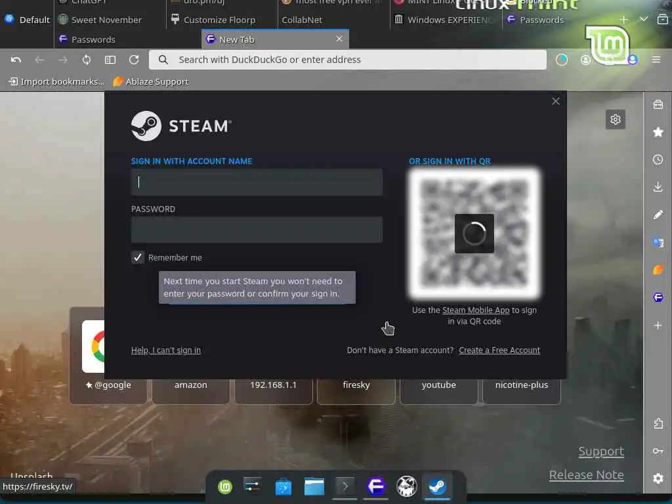Open Import bookmarks from the bookmarks bar
Screen dimensions: 672x504
[x=56, y=81]
